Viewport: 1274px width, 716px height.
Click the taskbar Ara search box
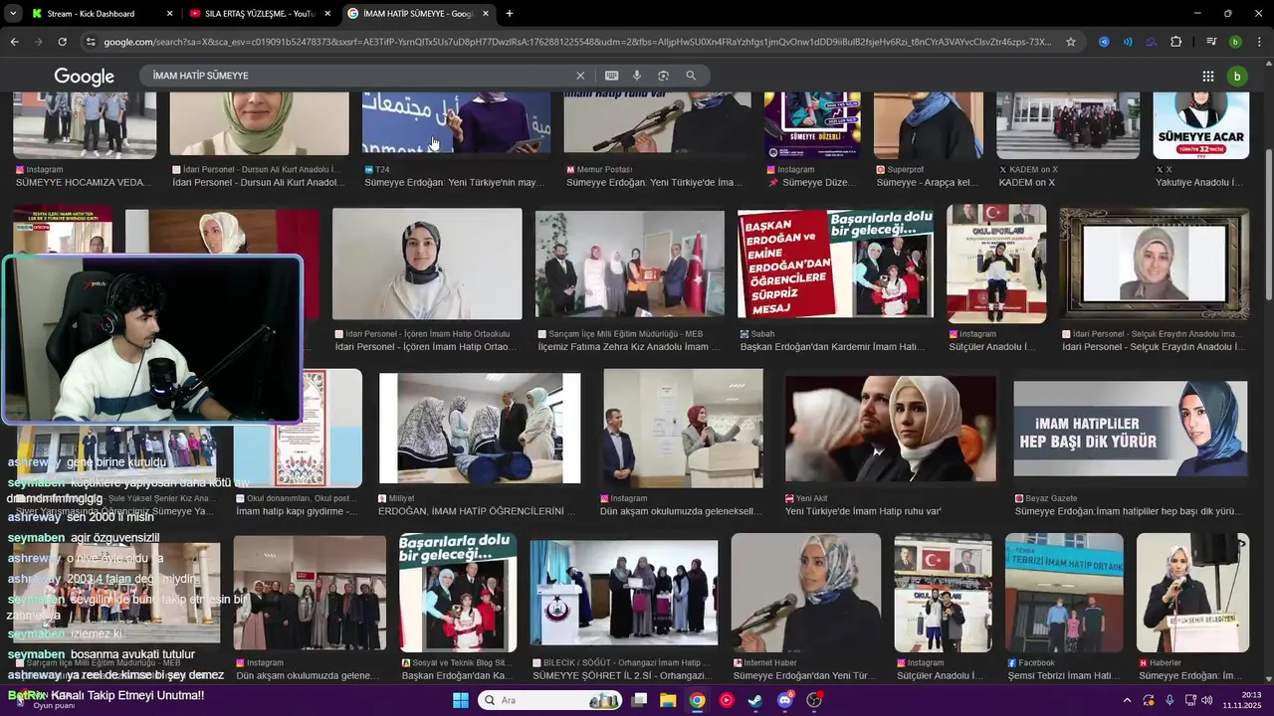coord(550,700)
